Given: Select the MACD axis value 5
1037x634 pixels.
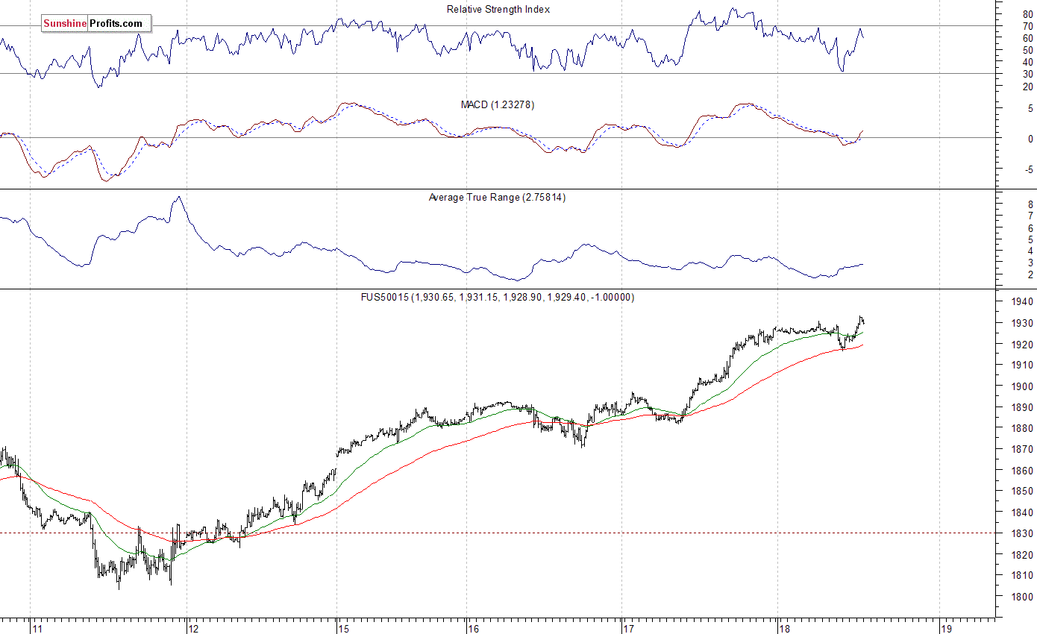Looking at the screenshot, I should click(1030, 109).
